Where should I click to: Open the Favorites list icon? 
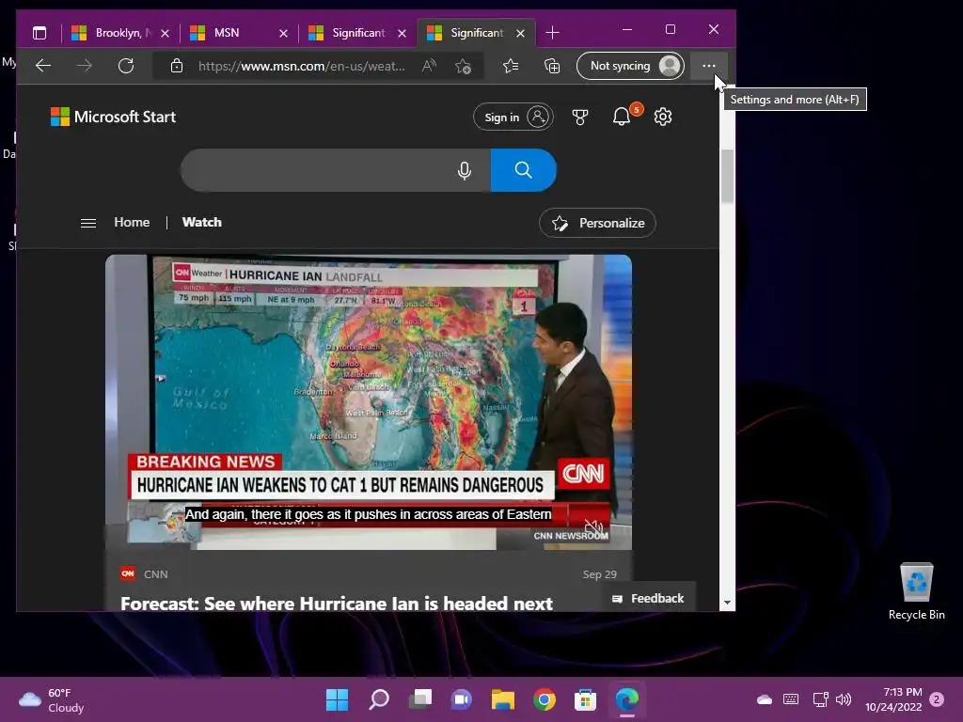(x=511, y=66)
